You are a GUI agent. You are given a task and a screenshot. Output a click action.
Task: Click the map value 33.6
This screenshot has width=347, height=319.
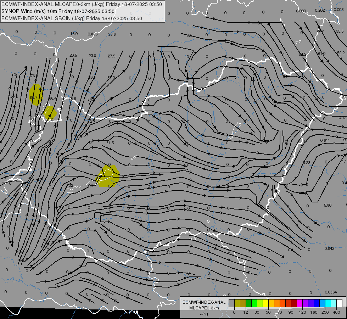[112, 34]
